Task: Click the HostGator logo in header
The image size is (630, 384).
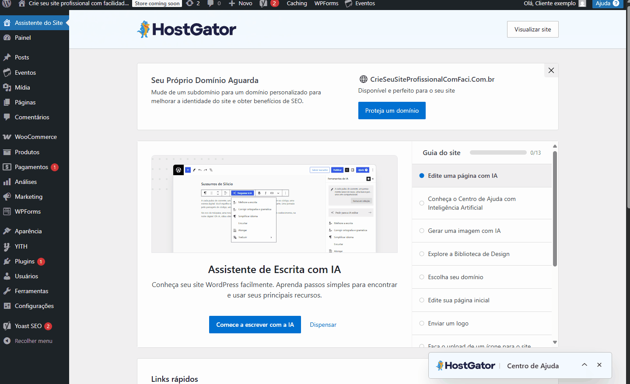Action: point(186,29)
